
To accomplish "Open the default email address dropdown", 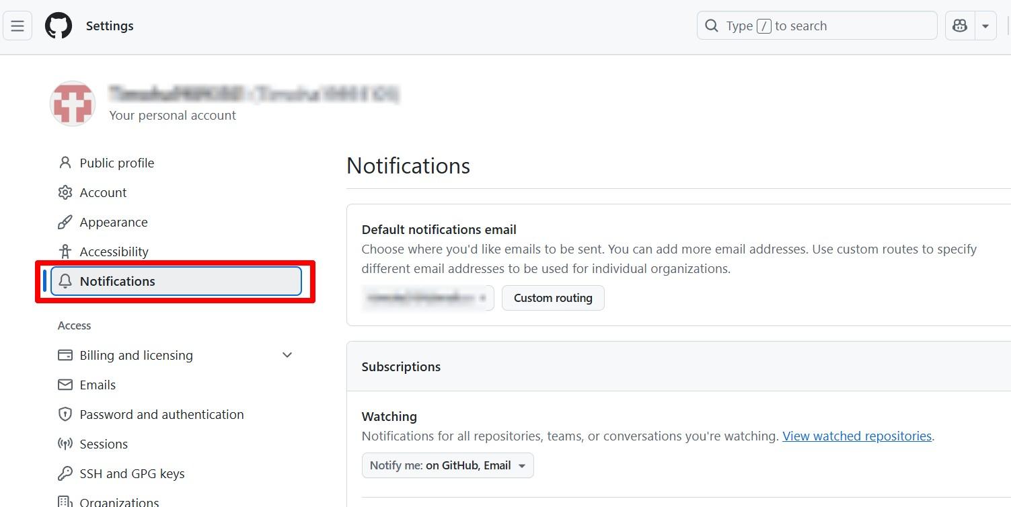I will (428, 298).
